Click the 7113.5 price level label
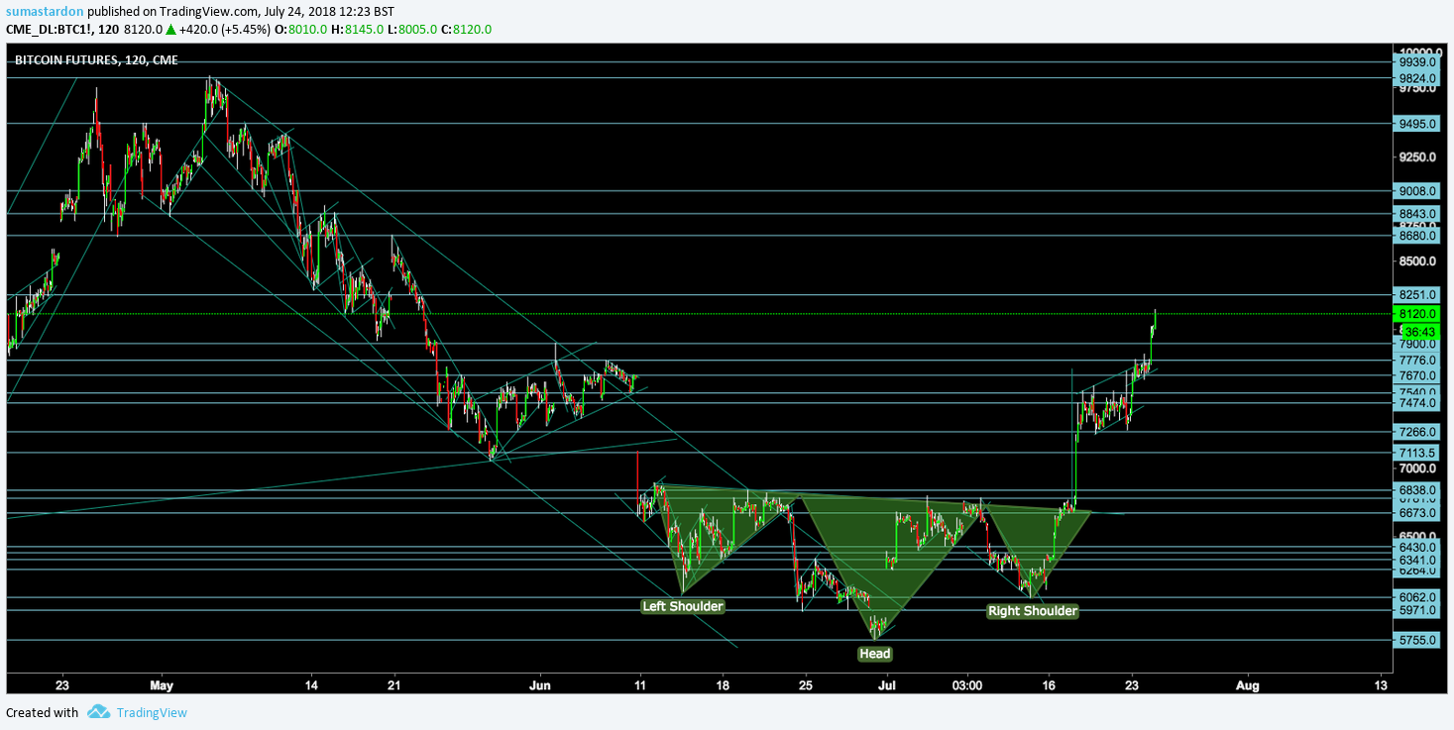Image resolution: width=1454 pixels, height=730 pixels. point(1417,453)
